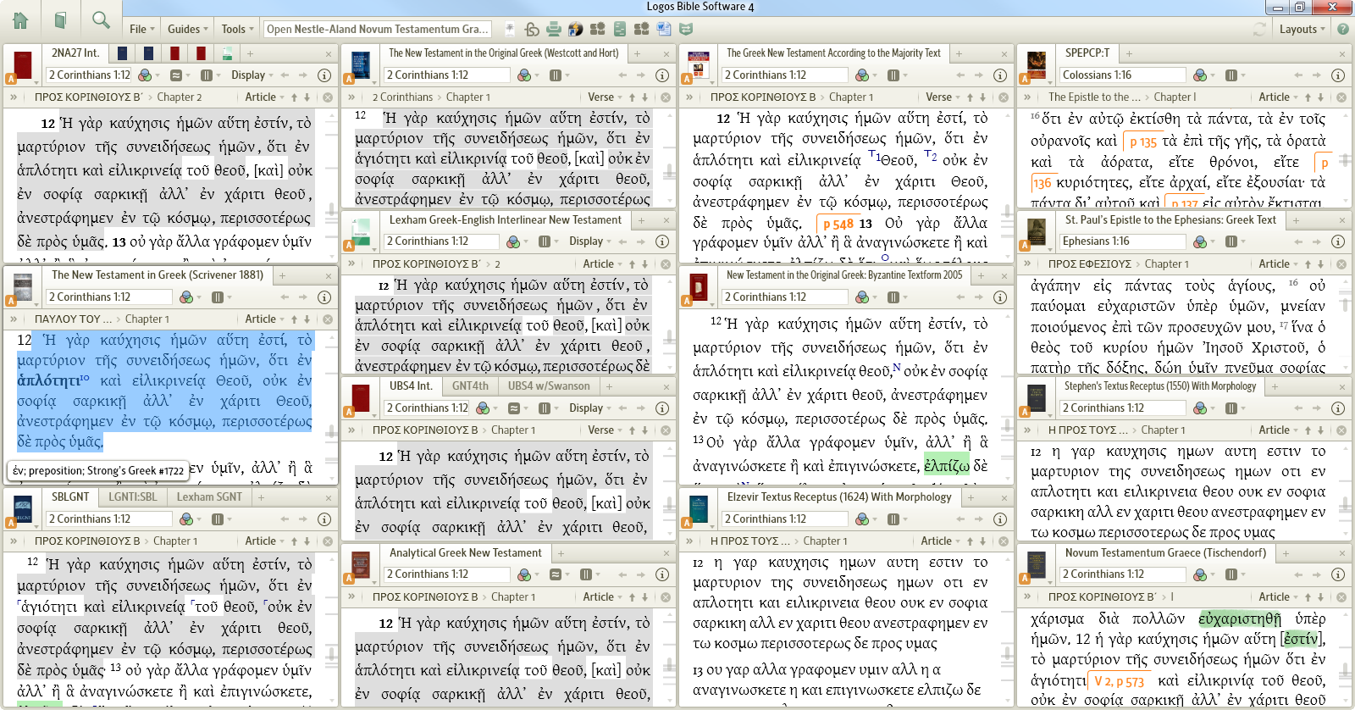Switch to the SBLGNT tab
The image size is (1355, 710).
70,496
